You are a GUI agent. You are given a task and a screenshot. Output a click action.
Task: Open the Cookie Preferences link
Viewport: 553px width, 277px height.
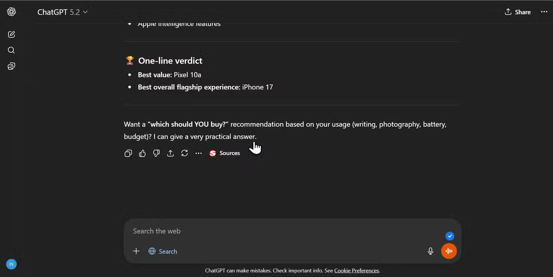click(x=356, y=270)
